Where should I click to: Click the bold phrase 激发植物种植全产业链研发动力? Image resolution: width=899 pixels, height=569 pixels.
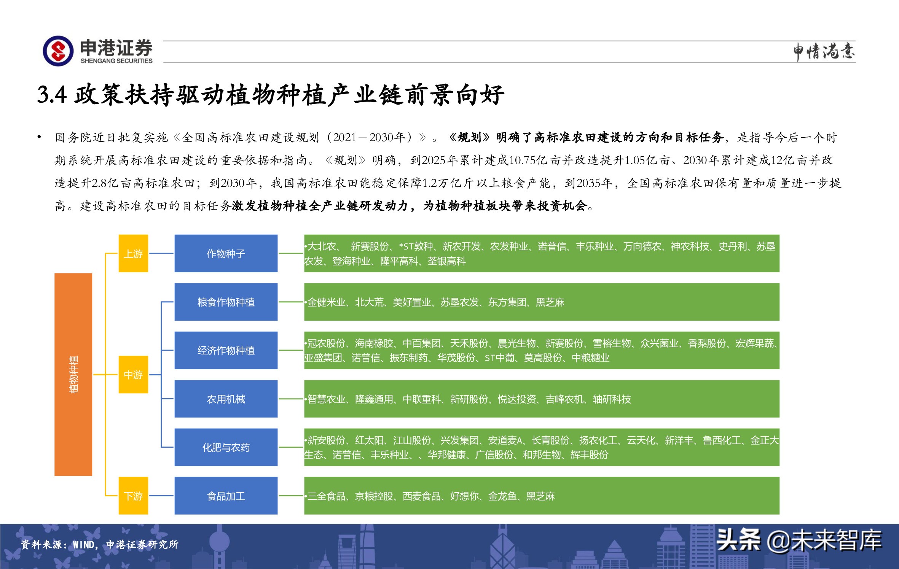pos(320,206)
